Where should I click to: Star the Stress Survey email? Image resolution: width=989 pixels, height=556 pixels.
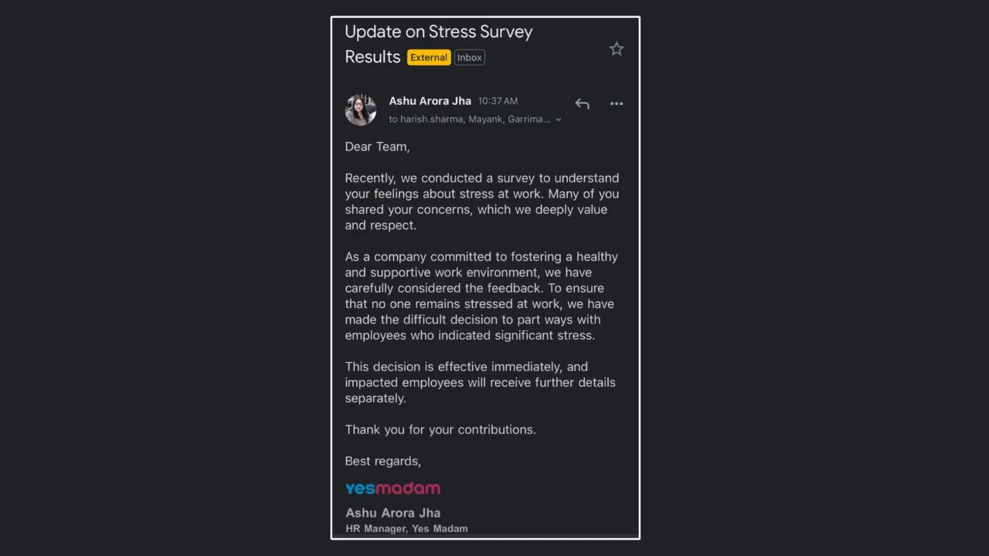tap(616, 49)
